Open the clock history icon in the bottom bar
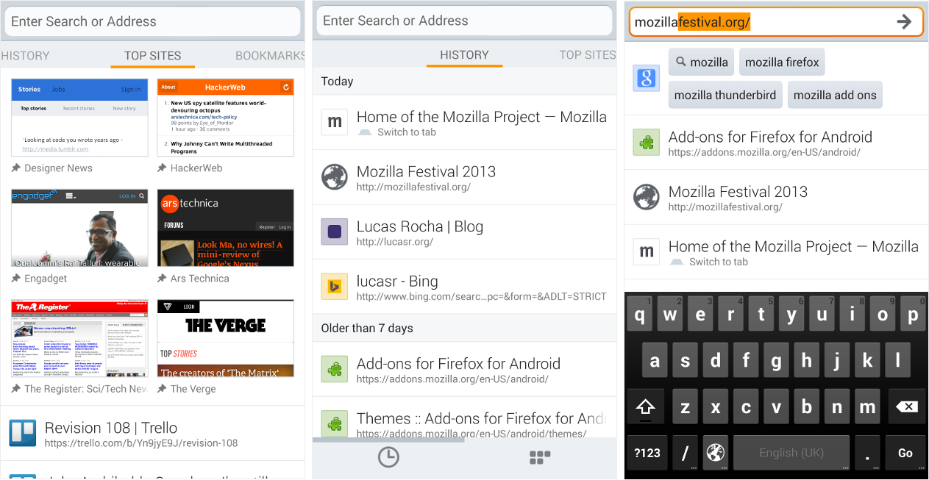Viewport: 929px width, 480px height. click(x=388, y=458)
